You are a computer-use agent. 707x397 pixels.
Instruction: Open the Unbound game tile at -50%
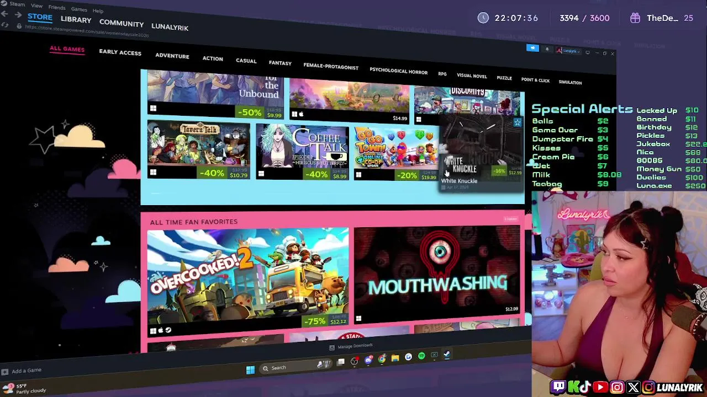(x=215, y=94)
